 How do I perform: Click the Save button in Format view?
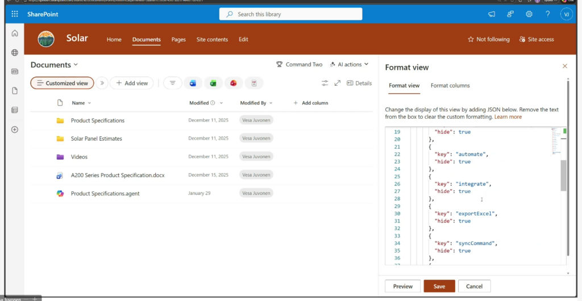pos(439,286)
